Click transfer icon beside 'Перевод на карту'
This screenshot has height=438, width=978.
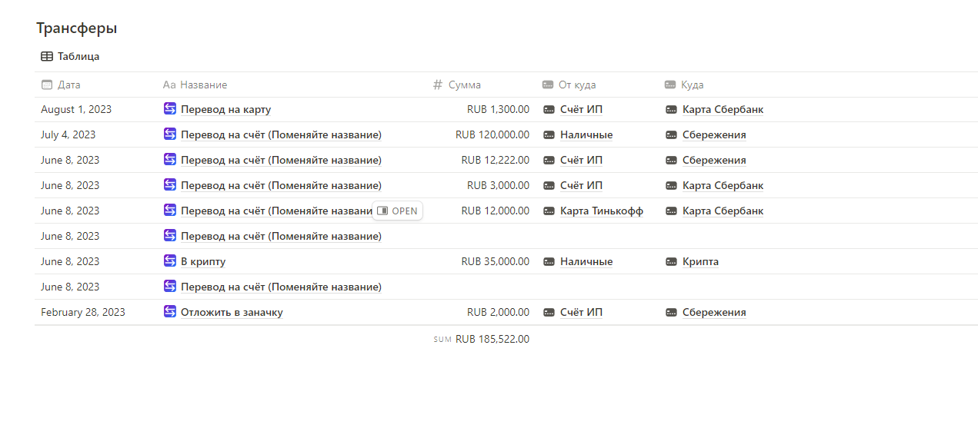click(x=170, y=109)
